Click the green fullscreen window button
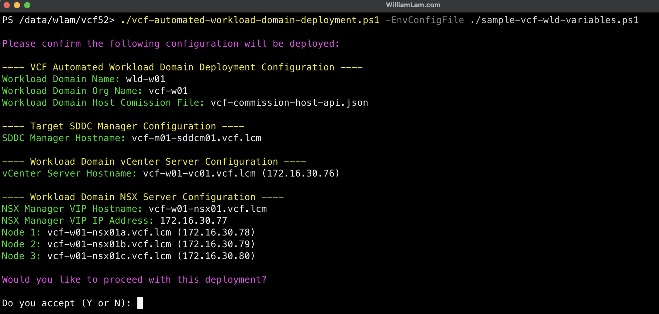The width and height of the screenshot is (659, 314). click(x=27, y=5)
